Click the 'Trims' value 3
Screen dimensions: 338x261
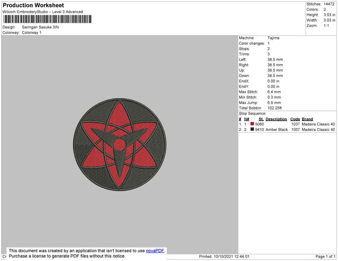pyautogui.click(x=269, y=54)
